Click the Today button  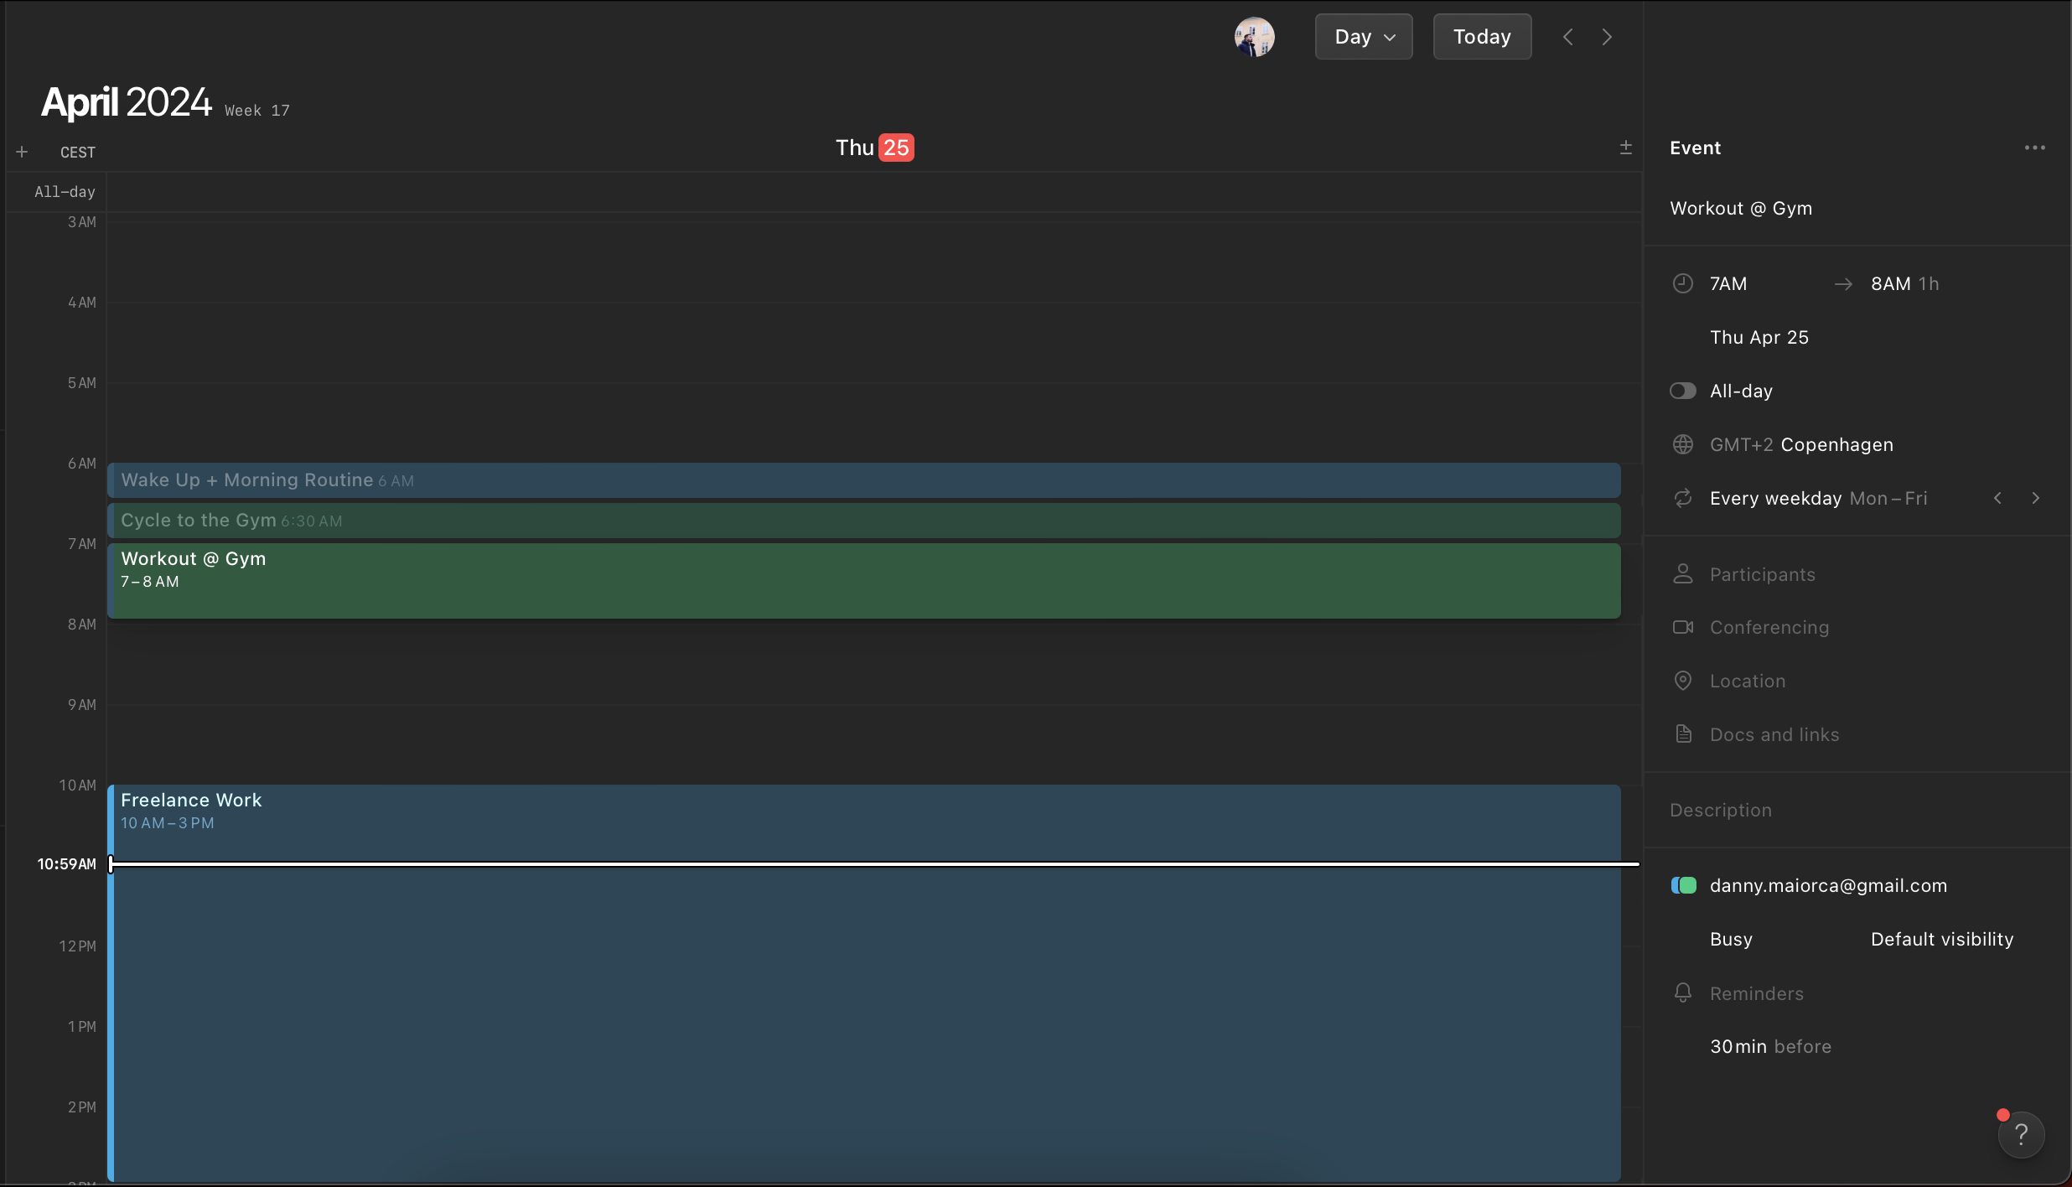coord(1480,36)
